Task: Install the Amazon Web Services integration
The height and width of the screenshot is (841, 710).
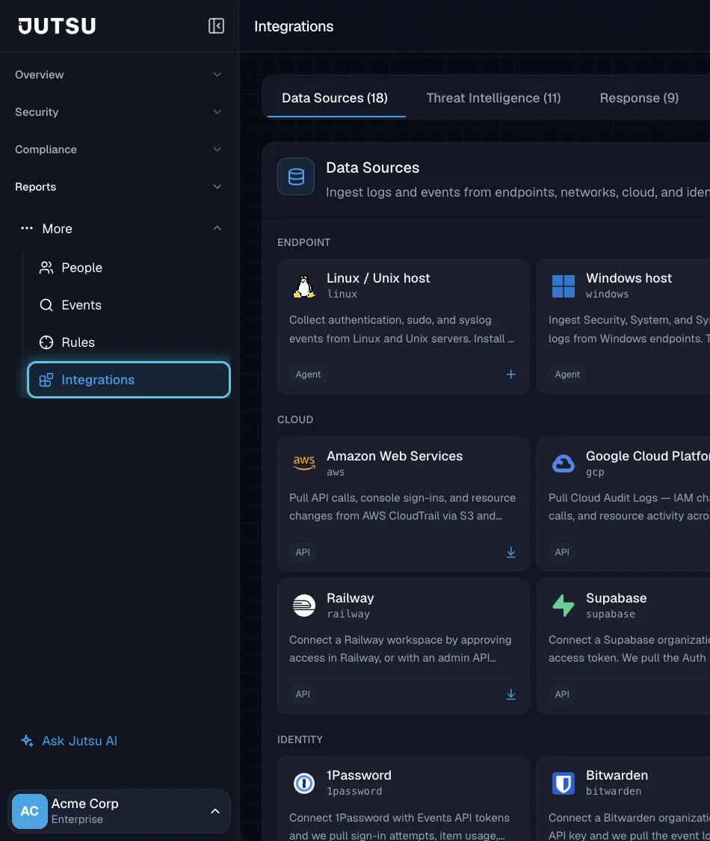Action: point(511,552)
